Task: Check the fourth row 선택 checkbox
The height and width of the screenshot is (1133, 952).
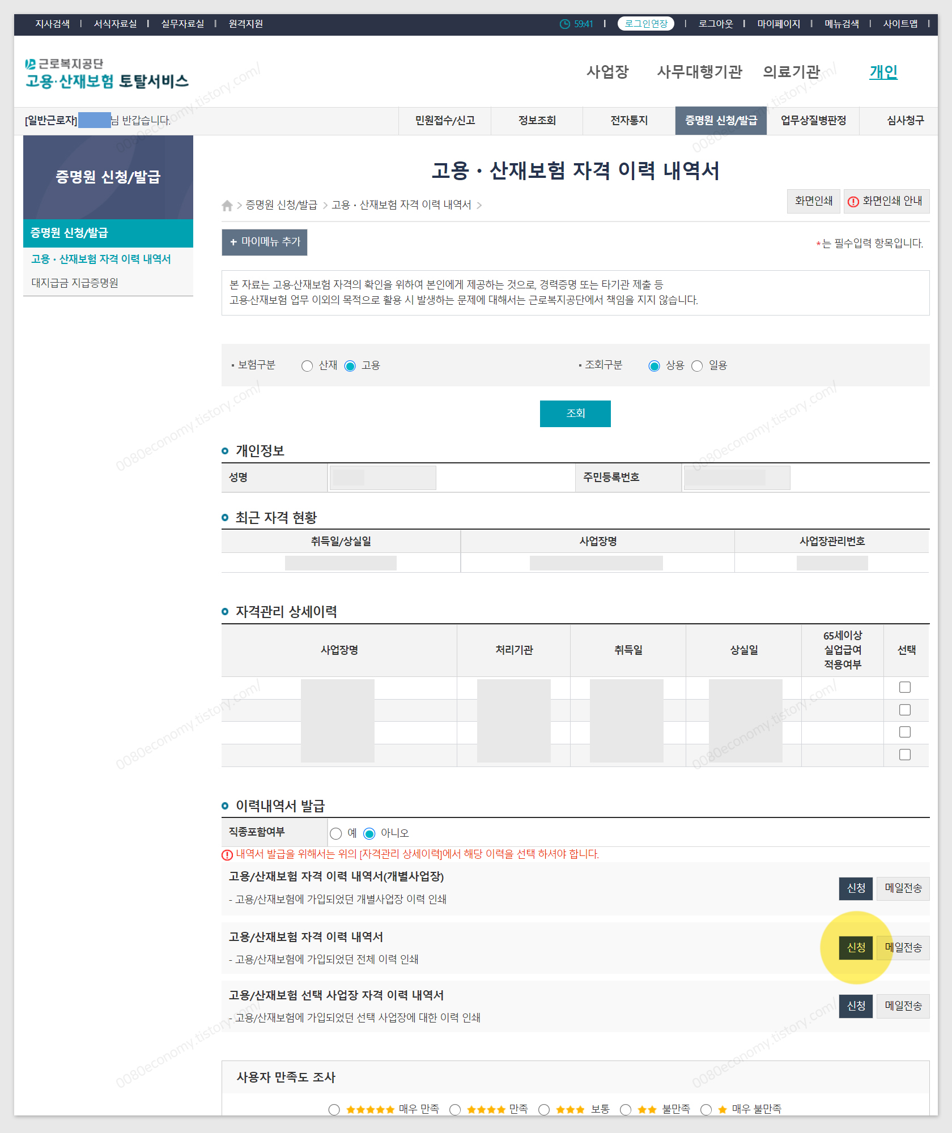Action: [905, 755]
